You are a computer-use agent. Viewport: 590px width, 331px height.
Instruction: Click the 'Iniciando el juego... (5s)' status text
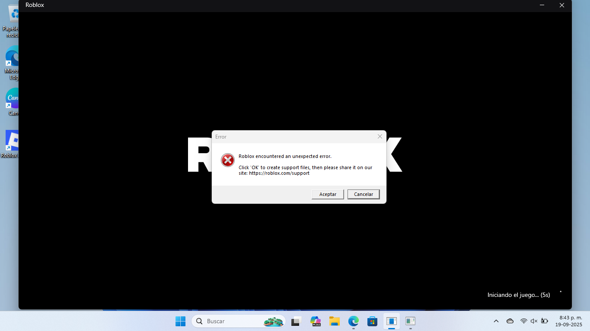click(519, 295)
